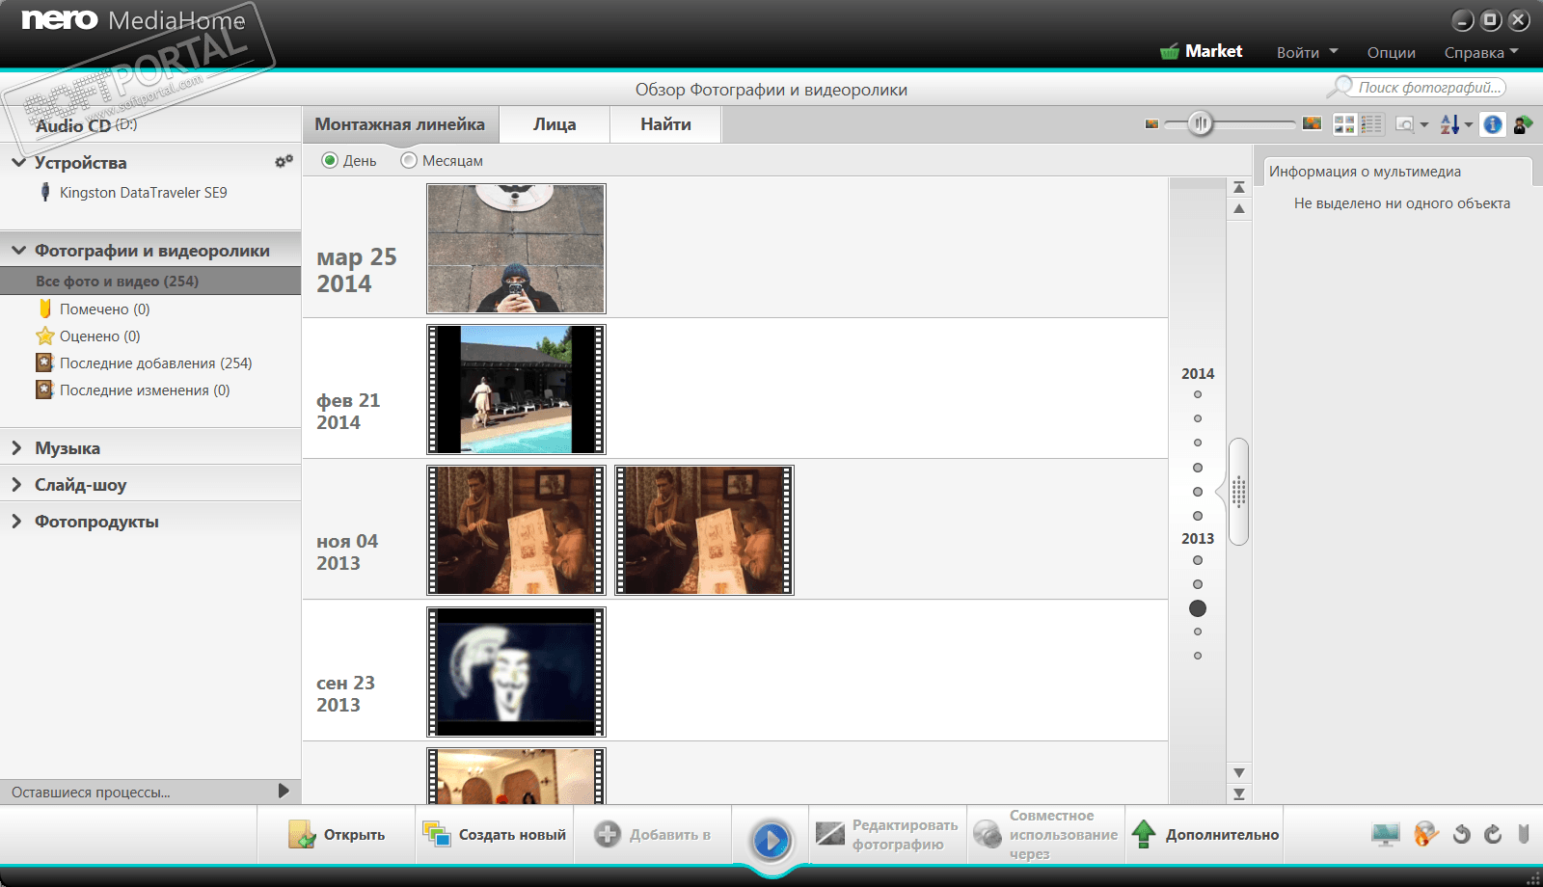Click the Создать новый button

(x=495, y=835)
